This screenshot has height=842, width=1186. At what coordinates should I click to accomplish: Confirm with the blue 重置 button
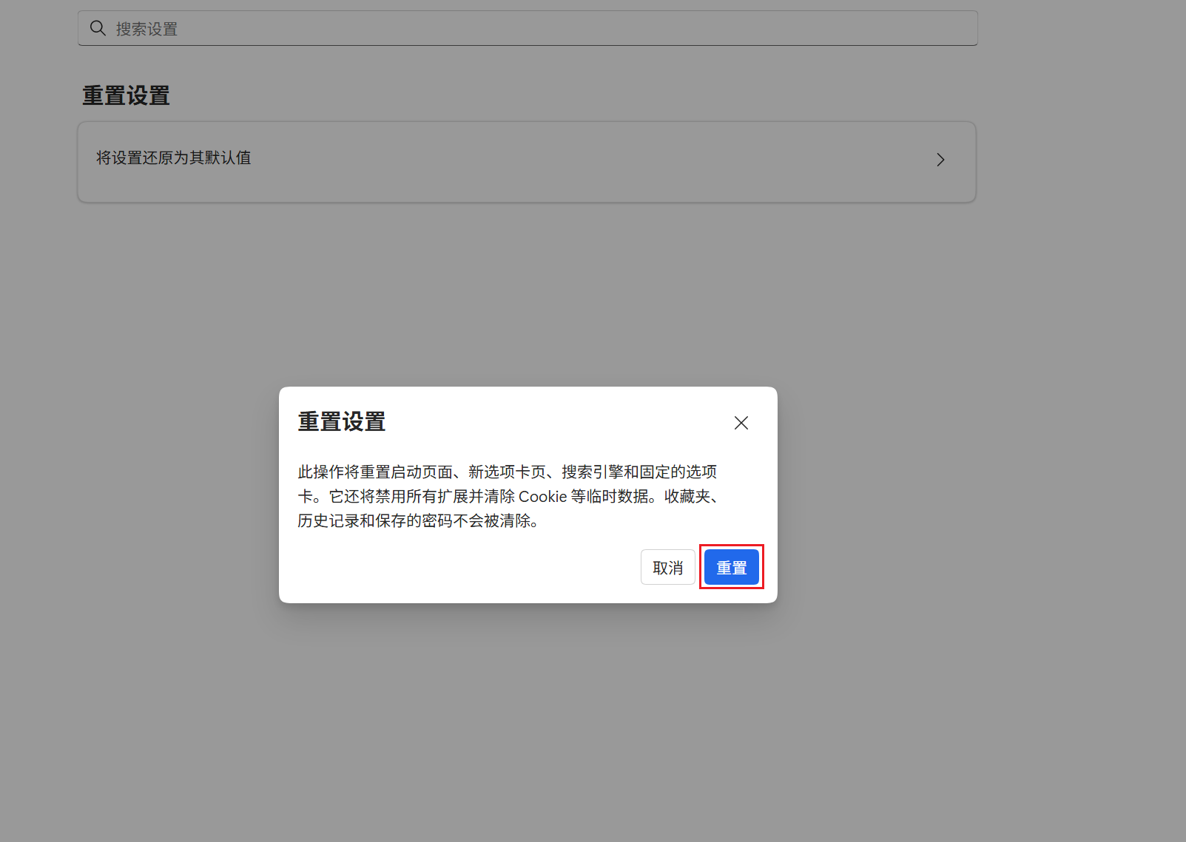(731, 567)
